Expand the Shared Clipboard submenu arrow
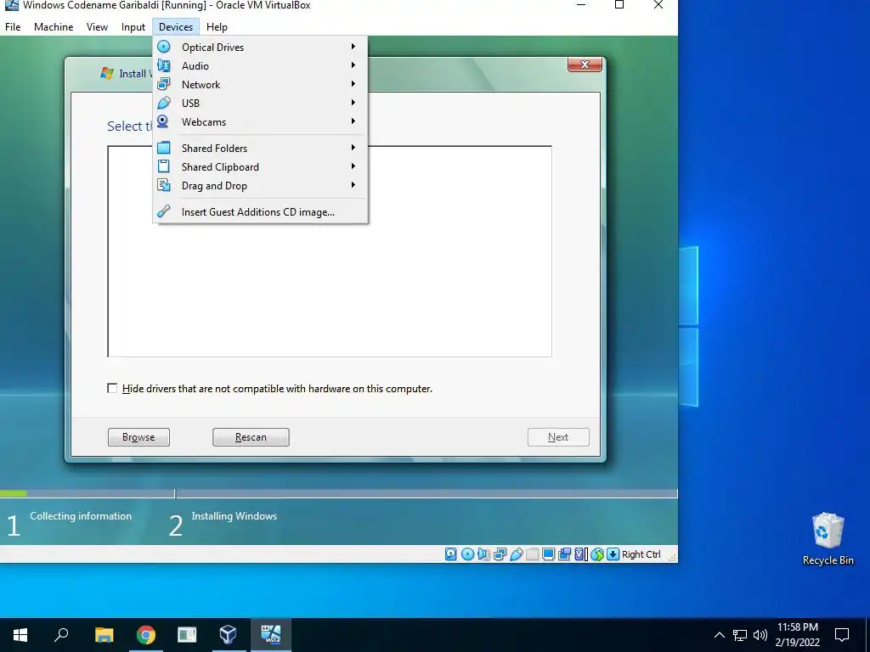 pos(353,166)
